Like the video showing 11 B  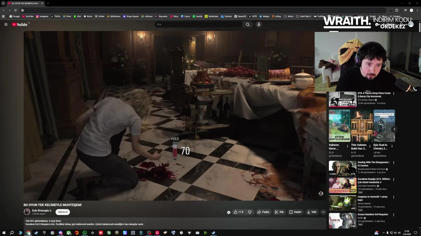pyautogui.click(x=238, y=212)
